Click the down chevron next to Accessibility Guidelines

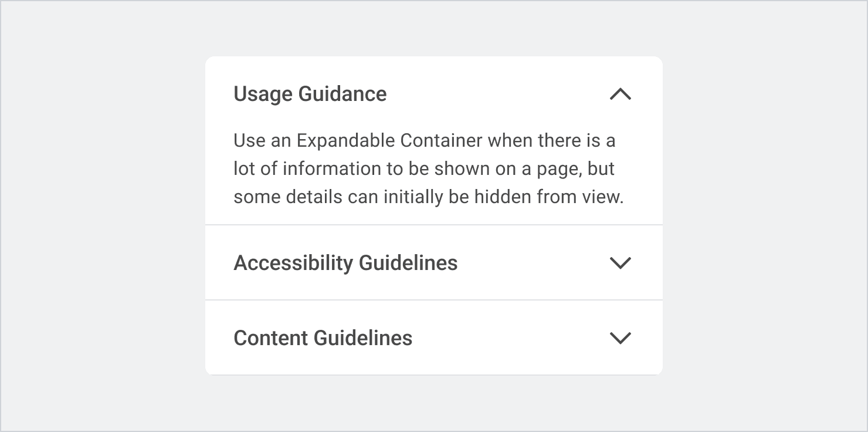click(x=620, y=263)
